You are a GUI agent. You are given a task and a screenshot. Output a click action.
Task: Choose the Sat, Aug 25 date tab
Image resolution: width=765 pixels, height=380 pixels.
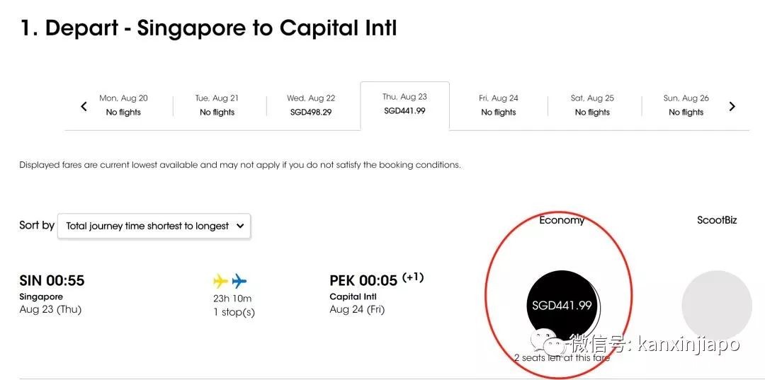pyautogui.click(x=592, y=105)
